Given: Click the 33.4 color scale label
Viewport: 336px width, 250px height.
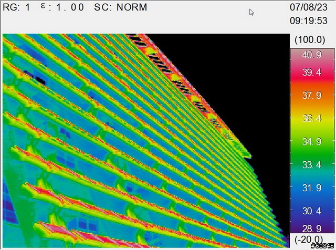Looking at the screenshot, I should pos(312,165).
